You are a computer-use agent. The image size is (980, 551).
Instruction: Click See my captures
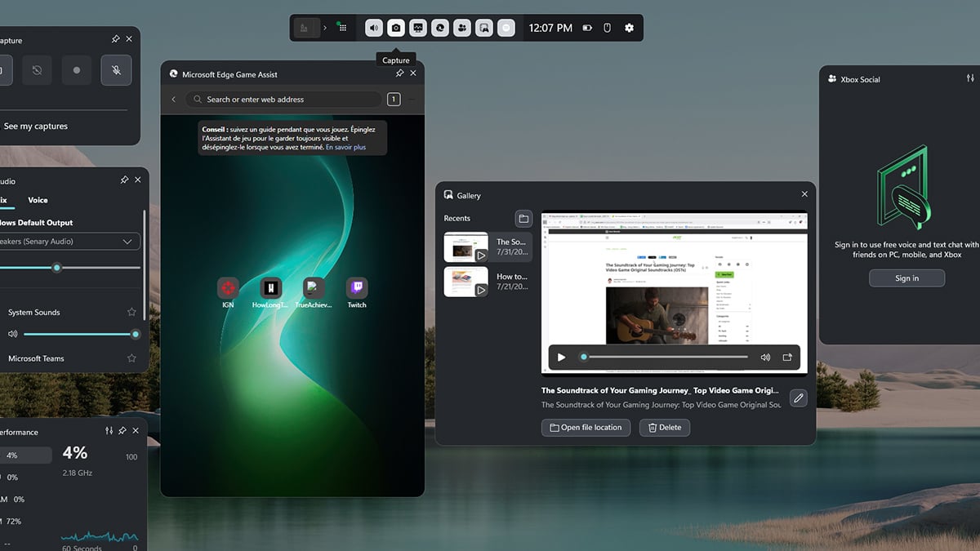36,127
